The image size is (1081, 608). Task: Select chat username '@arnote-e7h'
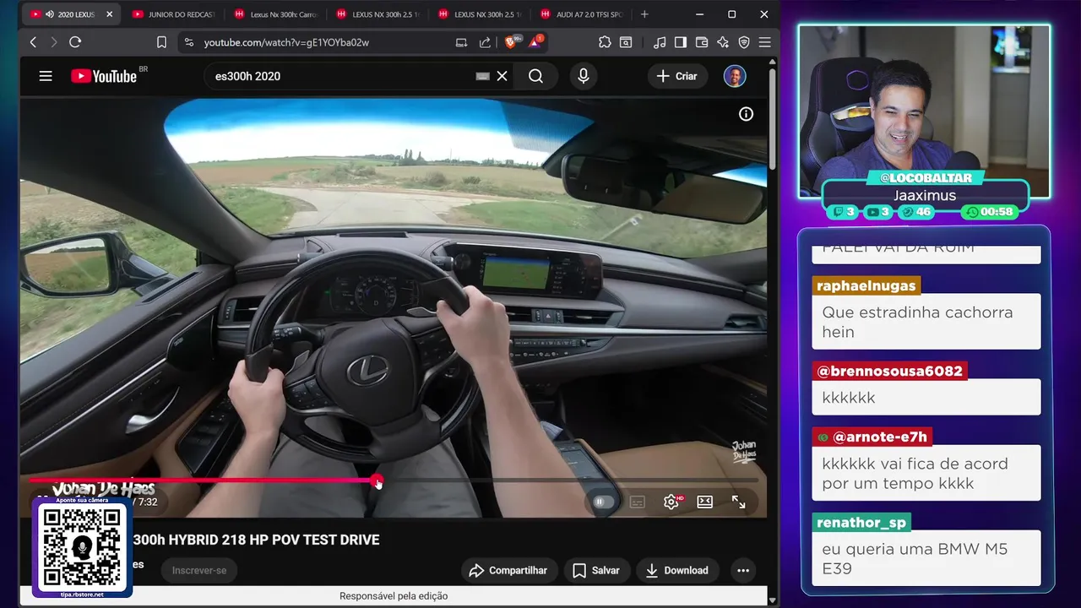[x=872, y=437]
